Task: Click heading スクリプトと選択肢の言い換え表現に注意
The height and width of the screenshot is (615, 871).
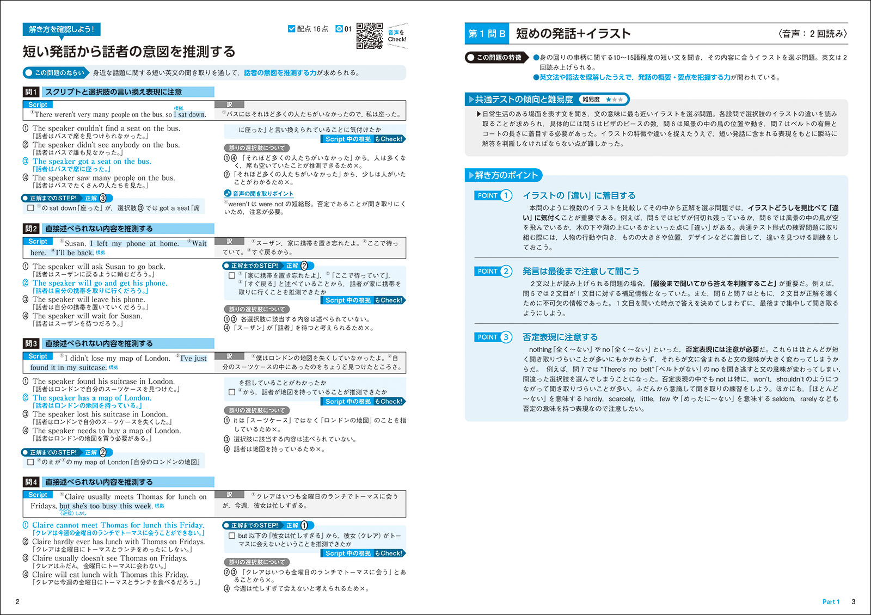Action: (x=113, y=92)
